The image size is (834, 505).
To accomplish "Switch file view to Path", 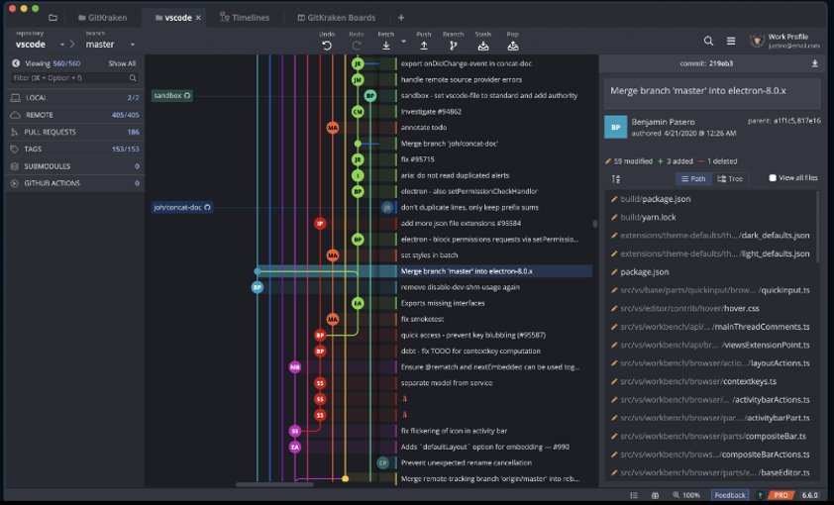I will click(x=693, y=178).
